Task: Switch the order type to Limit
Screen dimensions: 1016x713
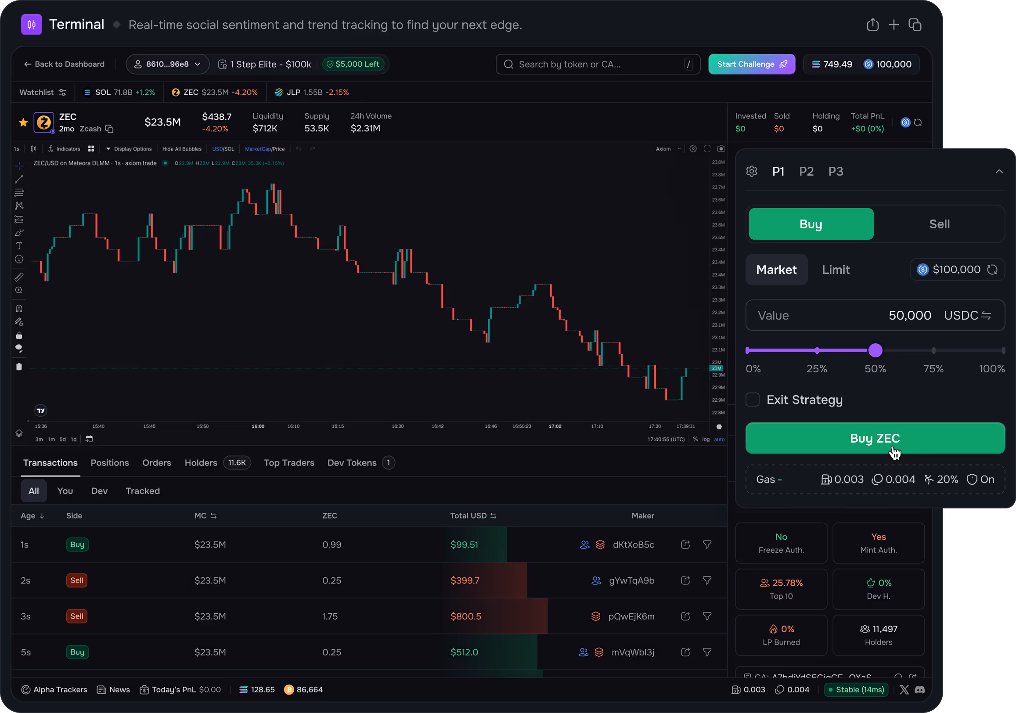Action: pyautogui.click(x=836, y=270)
